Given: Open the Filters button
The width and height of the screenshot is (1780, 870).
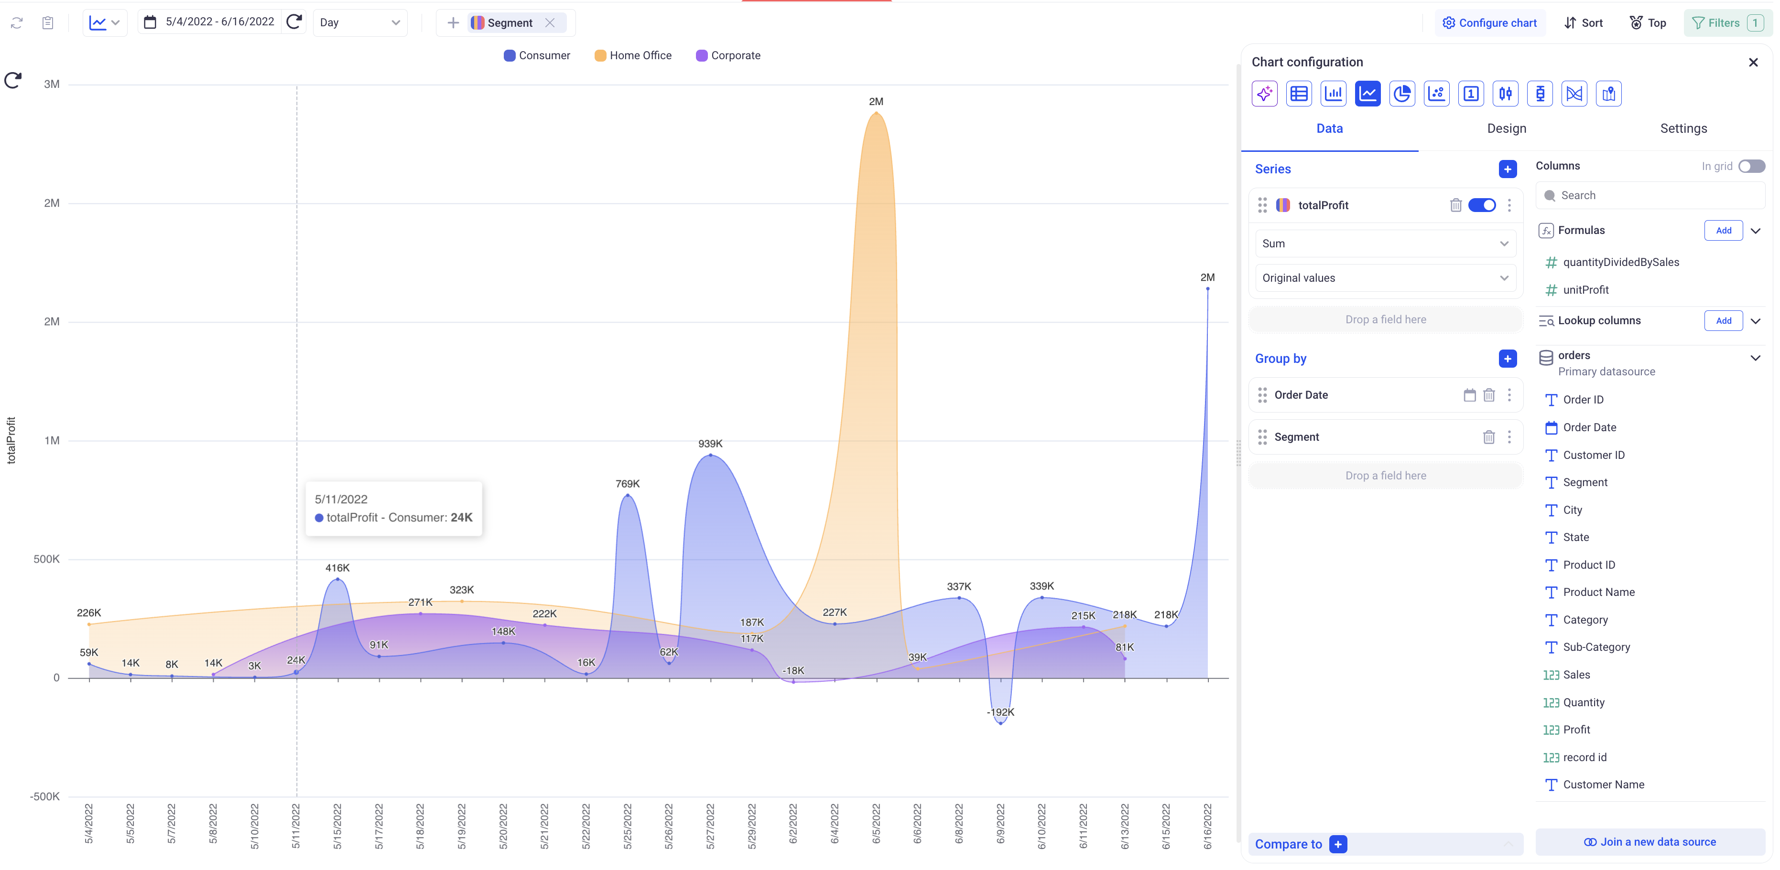Looking at the screenshot, I should pos(1725,23).
